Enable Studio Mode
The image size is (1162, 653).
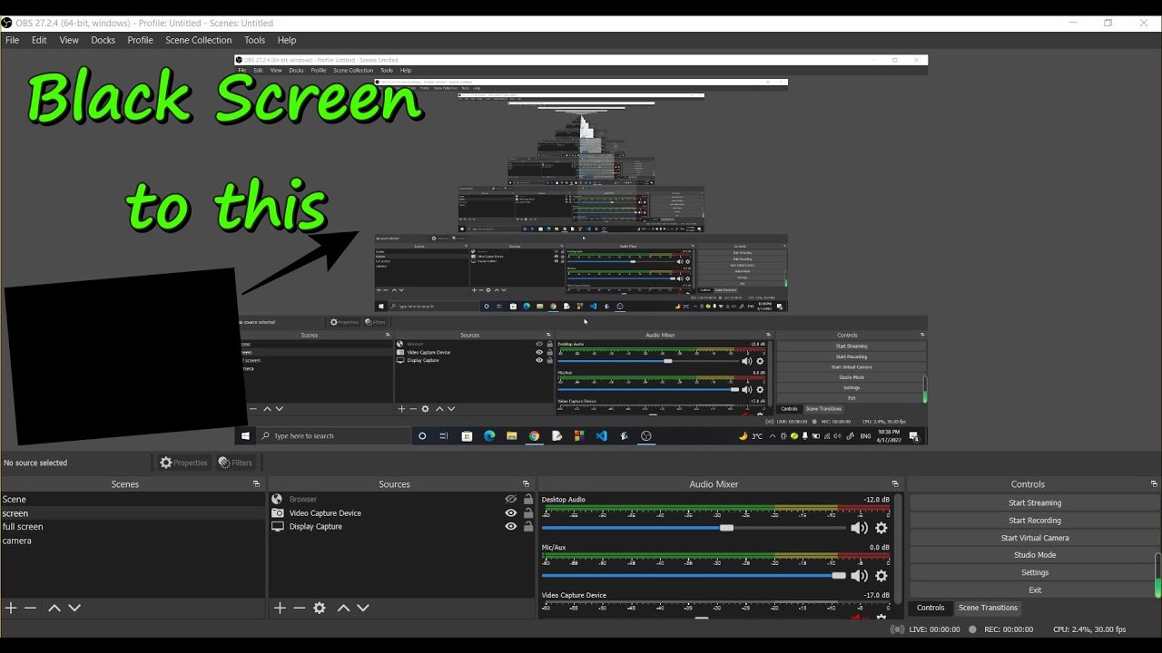point(1035,555)
